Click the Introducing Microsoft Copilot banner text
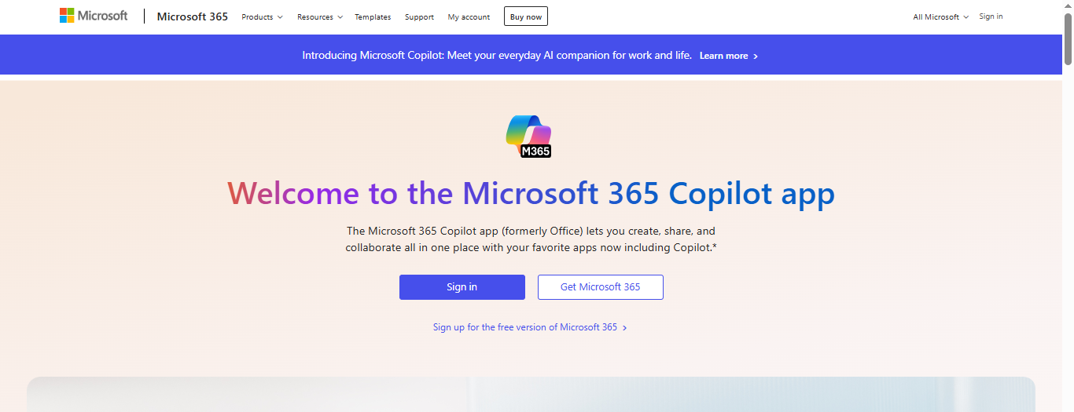 (497, 56)
